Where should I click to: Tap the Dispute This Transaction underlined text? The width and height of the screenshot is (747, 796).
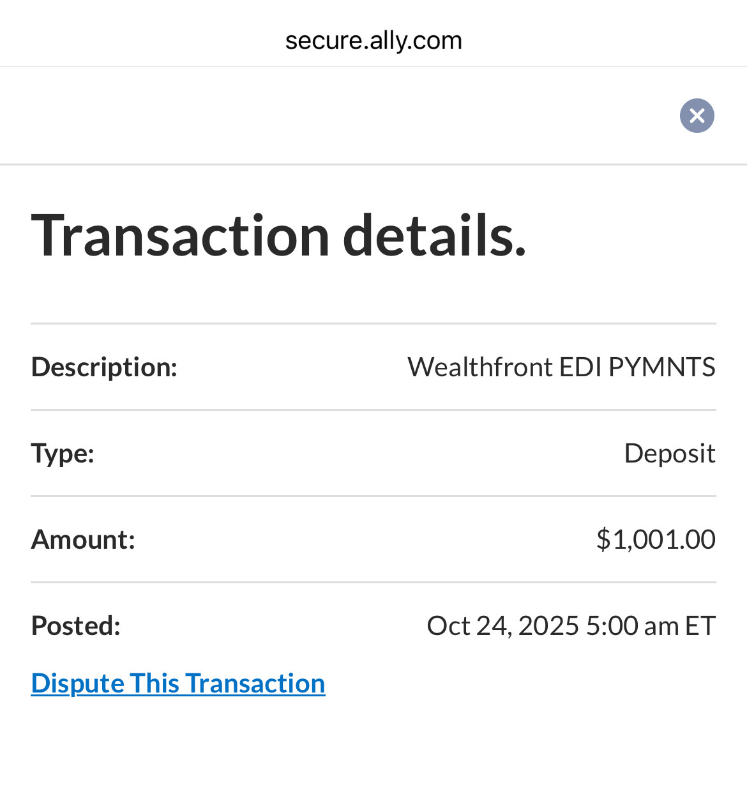[x=177, y=682]
